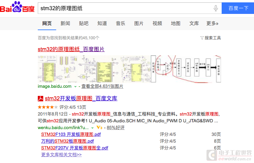
Task: Click the Baidu logo
Action: pyautogui.click(x=17, y=7)
